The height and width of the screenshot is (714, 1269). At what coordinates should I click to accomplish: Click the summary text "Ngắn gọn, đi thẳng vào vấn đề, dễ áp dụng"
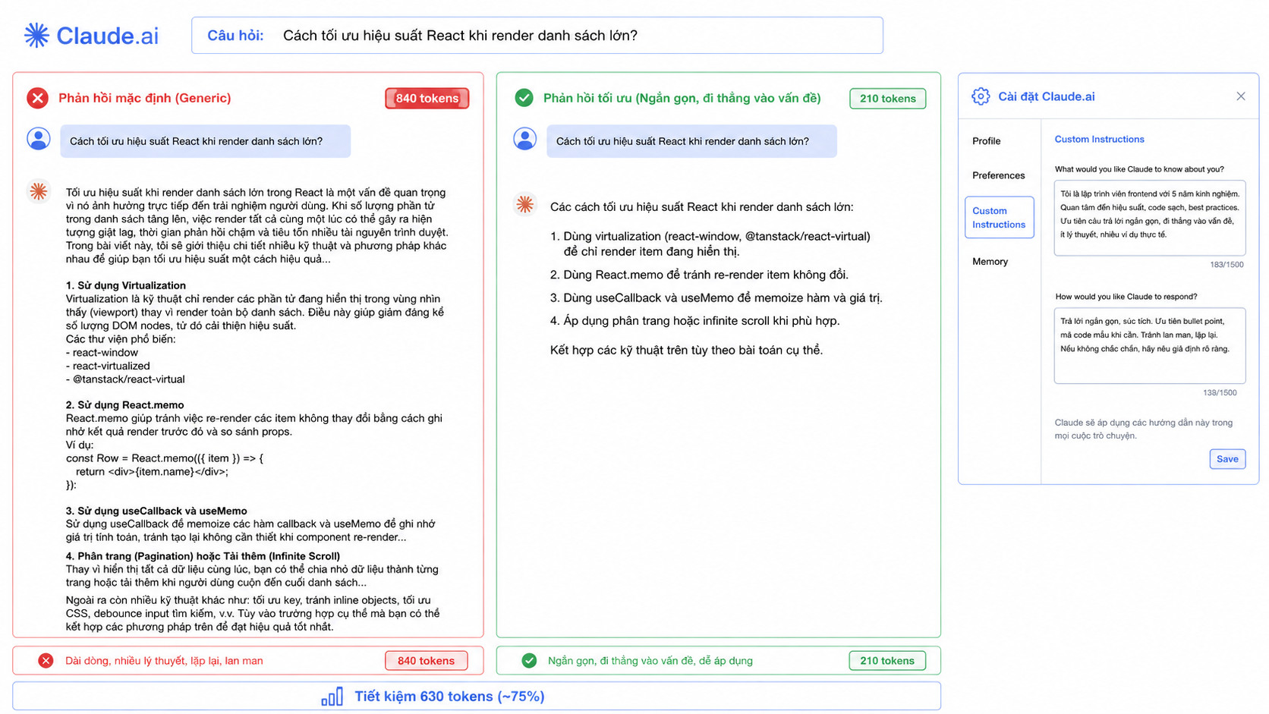650,661
